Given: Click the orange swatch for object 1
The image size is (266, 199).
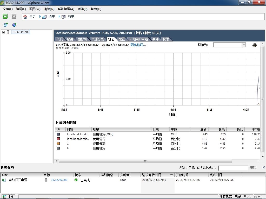Looking at the screenshot, I should click(58, 144).
